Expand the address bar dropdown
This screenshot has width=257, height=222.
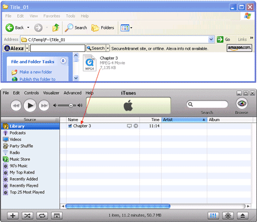pos(211,39)
